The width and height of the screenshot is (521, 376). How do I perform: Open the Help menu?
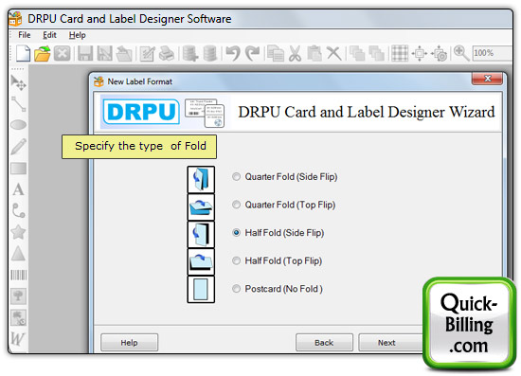(x=78, y=35)
